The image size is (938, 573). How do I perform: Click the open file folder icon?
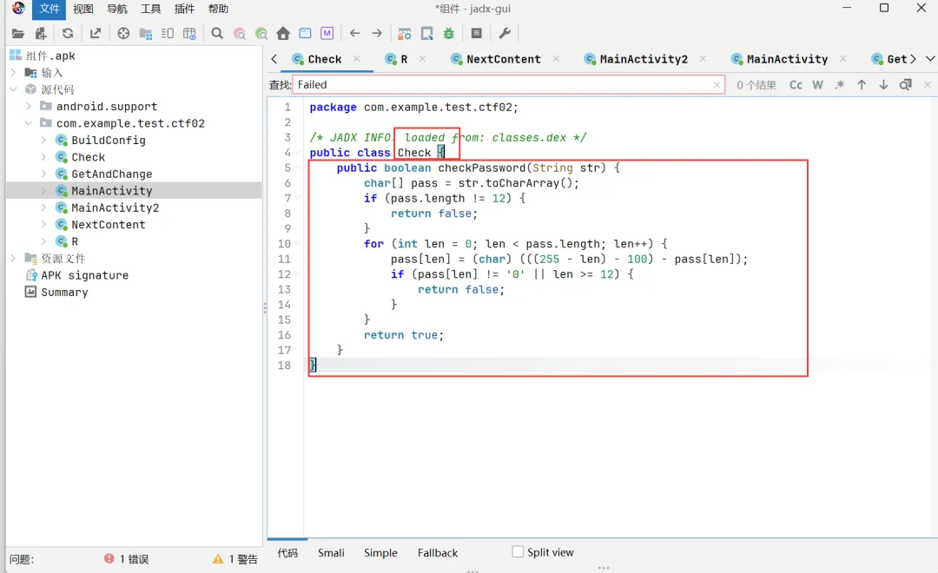17,34
